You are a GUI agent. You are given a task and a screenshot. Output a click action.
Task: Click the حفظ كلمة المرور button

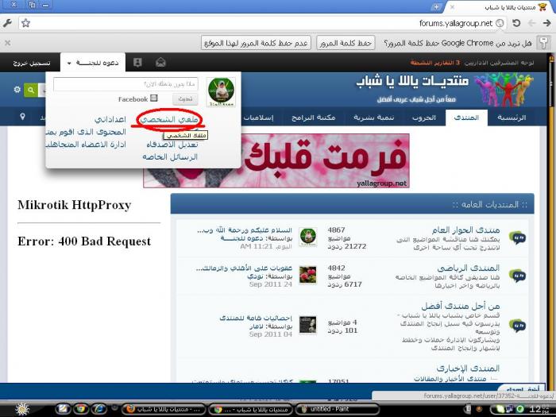point(346,43)
